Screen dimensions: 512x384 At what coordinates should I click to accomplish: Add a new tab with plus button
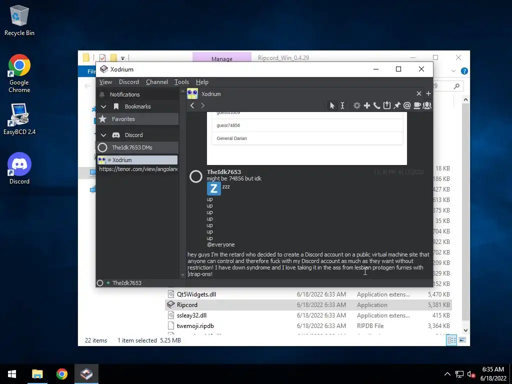tap(428, 93)
